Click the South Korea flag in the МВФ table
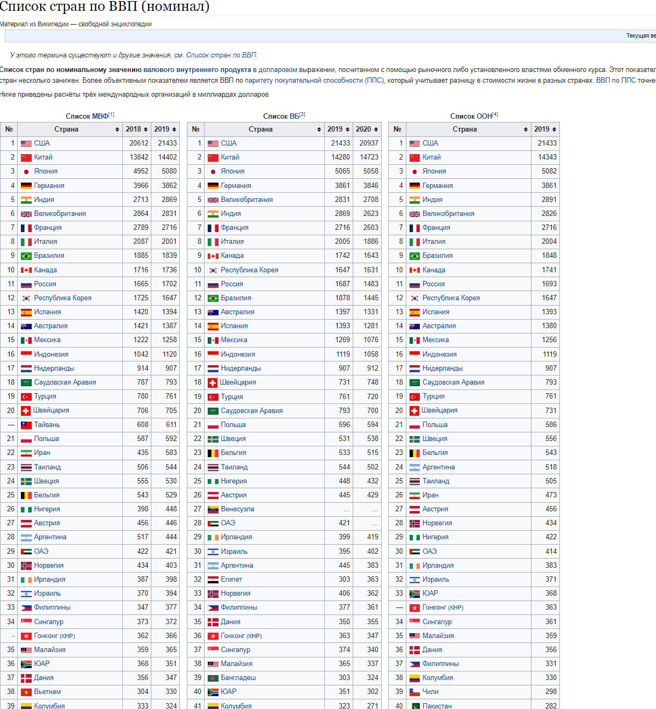656x709 pixels. [26, 298]
